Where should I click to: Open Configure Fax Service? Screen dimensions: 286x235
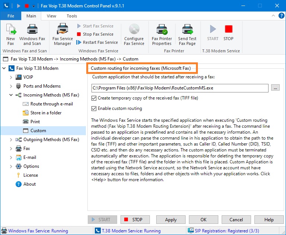[134, 35]
